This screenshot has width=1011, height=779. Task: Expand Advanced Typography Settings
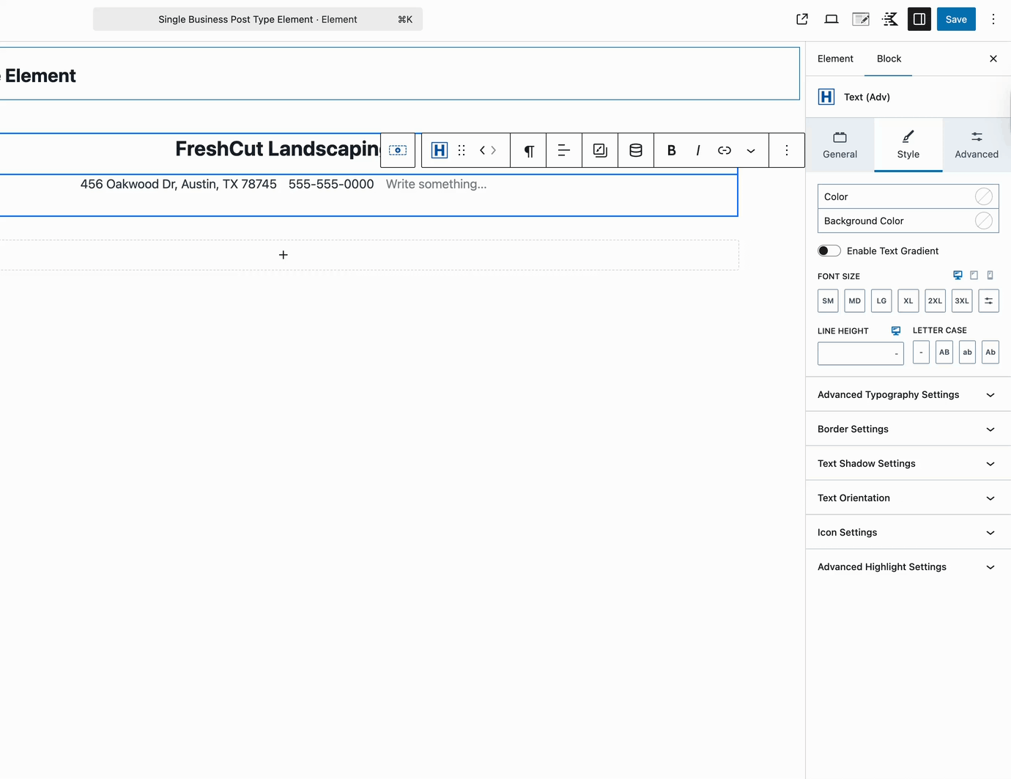907,394
